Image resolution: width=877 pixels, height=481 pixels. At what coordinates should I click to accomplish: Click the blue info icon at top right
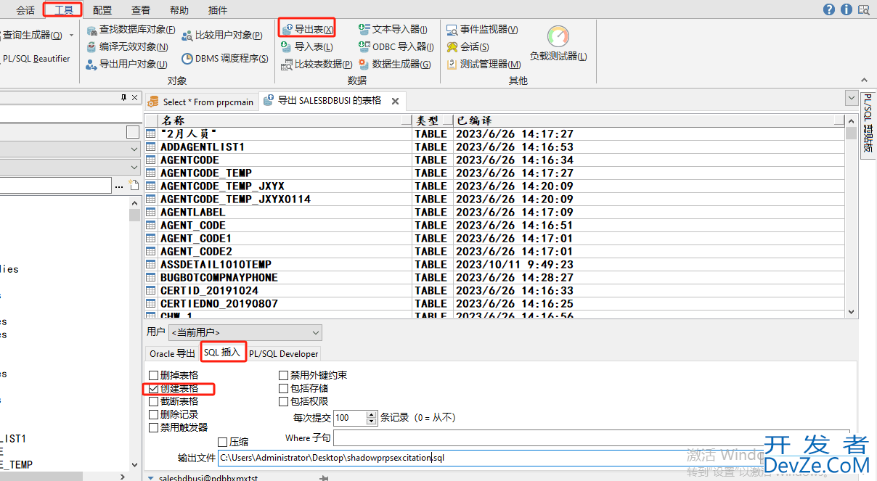(x=846, y=9)
